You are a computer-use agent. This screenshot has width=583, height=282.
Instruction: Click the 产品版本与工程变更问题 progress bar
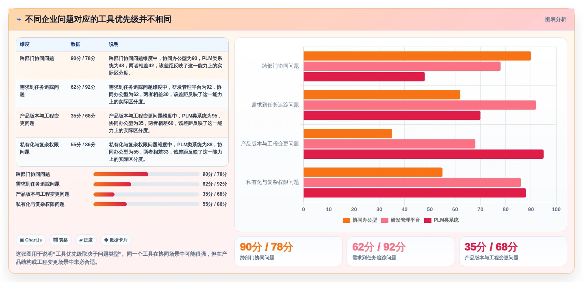146,194
